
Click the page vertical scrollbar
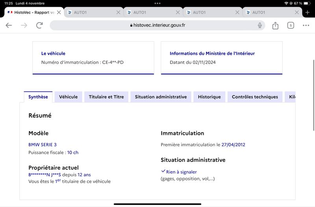click(x=314, y=95)
